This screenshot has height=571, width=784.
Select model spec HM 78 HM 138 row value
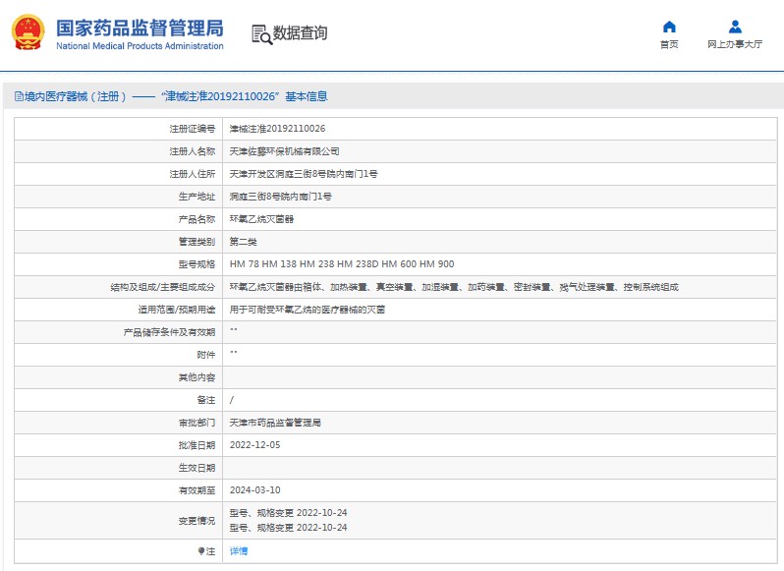342,264
